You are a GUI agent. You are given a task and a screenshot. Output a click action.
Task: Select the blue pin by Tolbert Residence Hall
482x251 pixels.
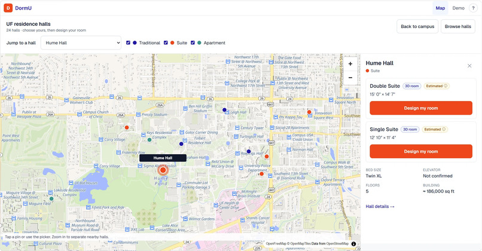(x=181, y=144)
